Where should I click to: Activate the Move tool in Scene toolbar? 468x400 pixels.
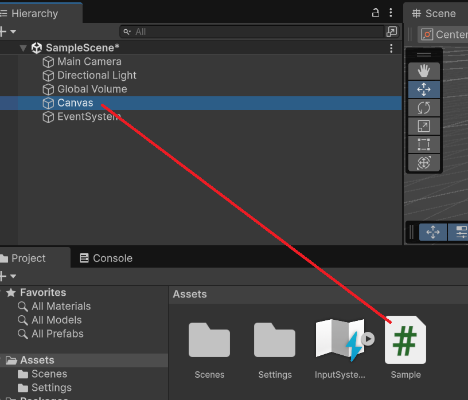coord(424,89)
